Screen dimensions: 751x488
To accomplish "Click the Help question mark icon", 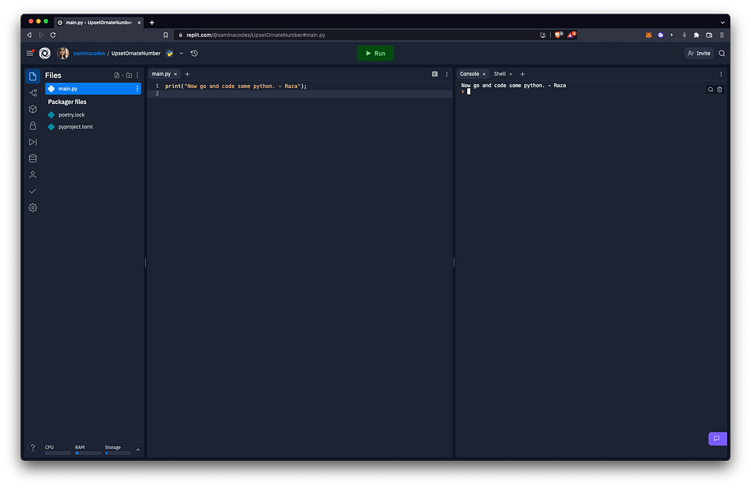I will (x=32, y=447).
